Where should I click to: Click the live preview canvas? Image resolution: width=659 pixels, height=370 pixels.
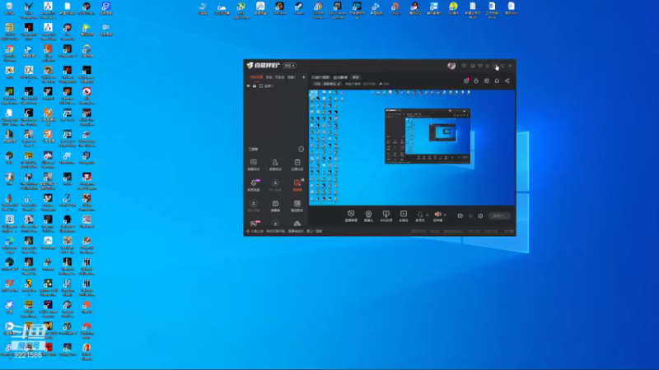[412, 148]
